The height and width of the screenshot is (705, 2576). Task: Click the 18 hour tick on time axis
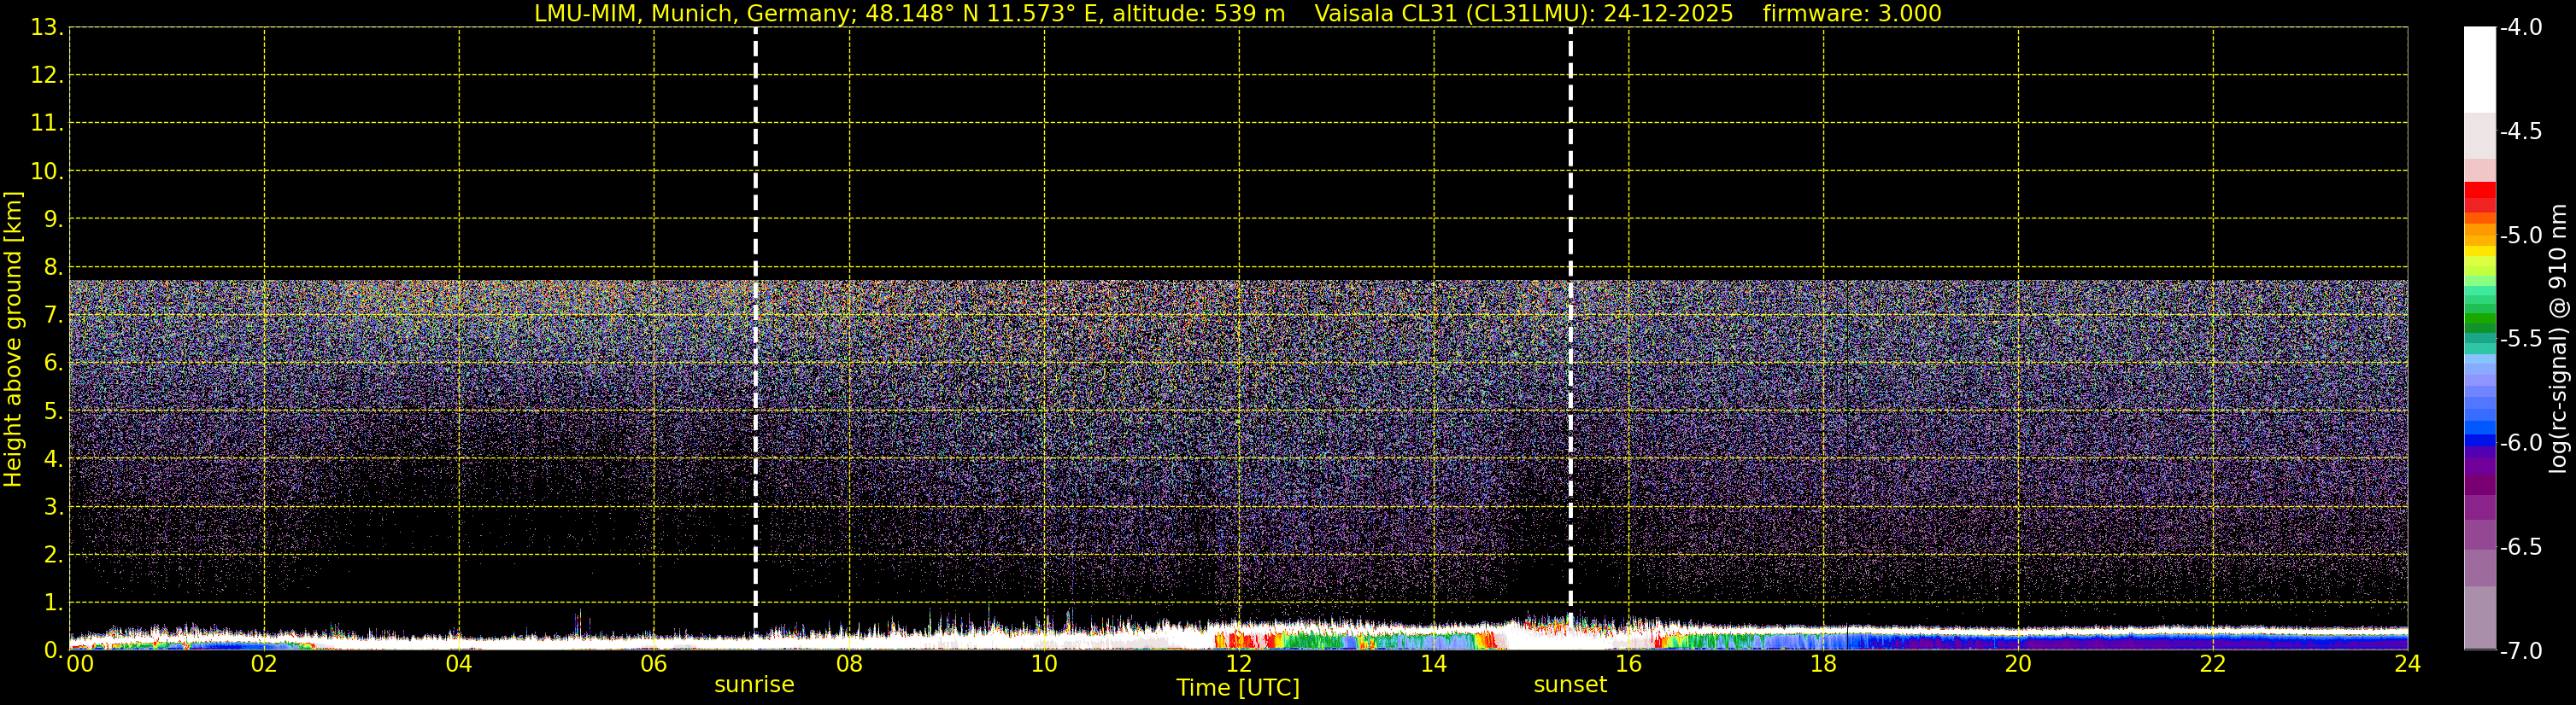click(x=1823, y=664)
